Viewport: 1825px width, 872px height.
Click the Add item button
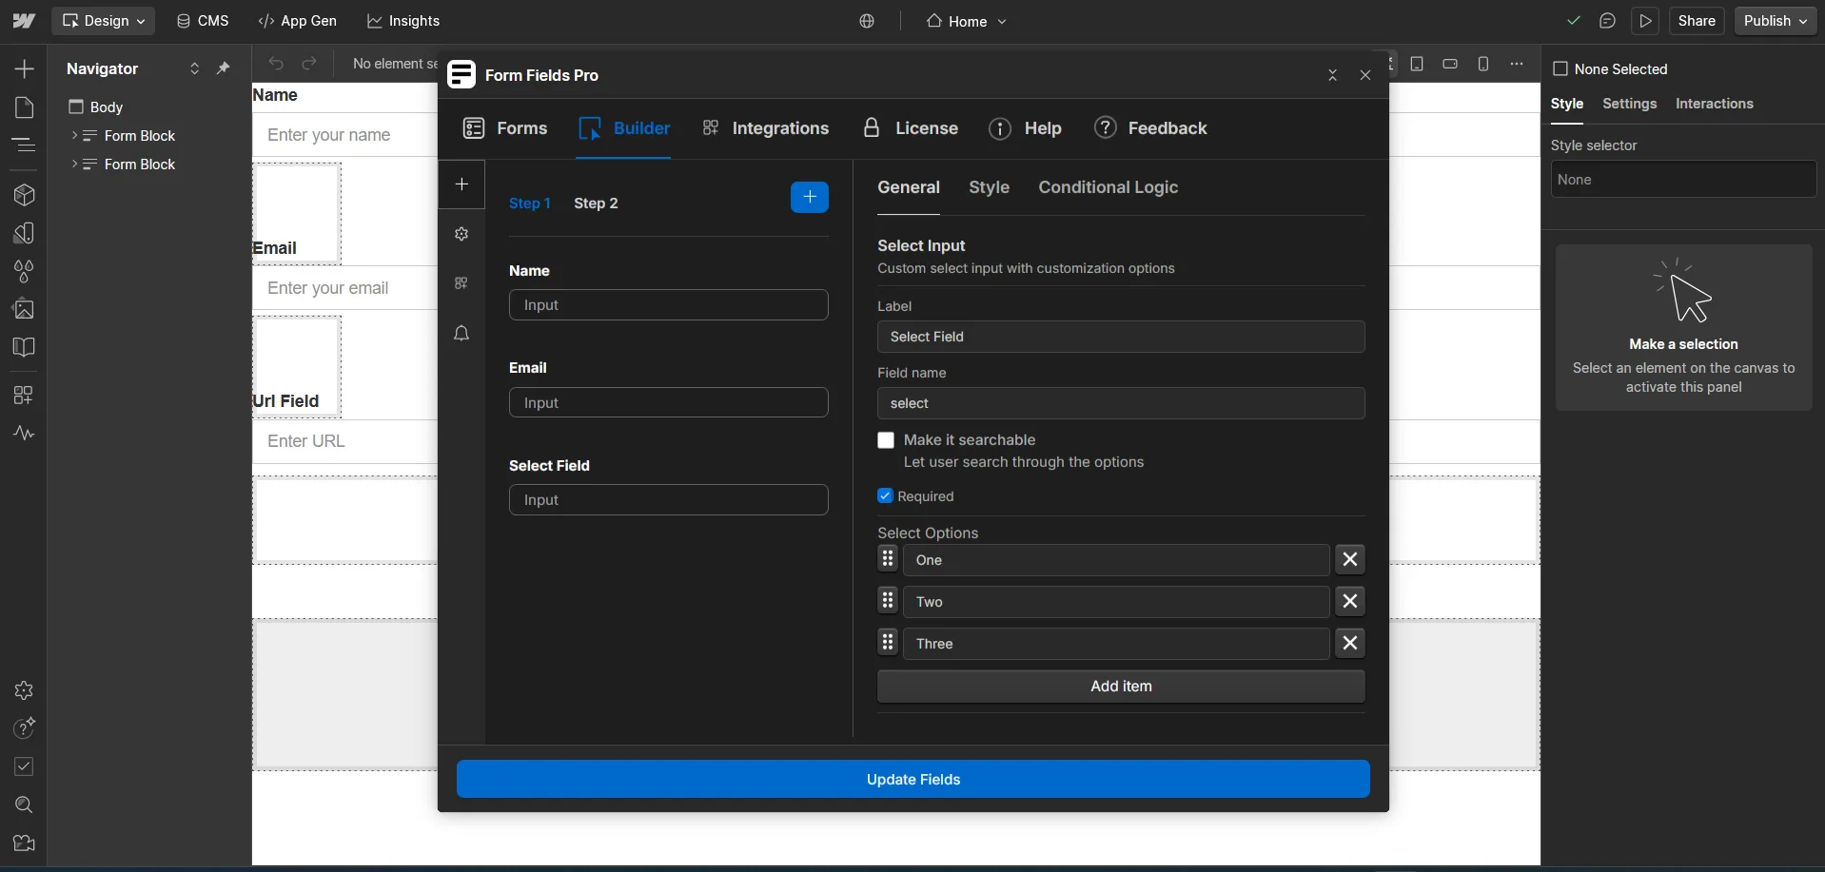1121,687
